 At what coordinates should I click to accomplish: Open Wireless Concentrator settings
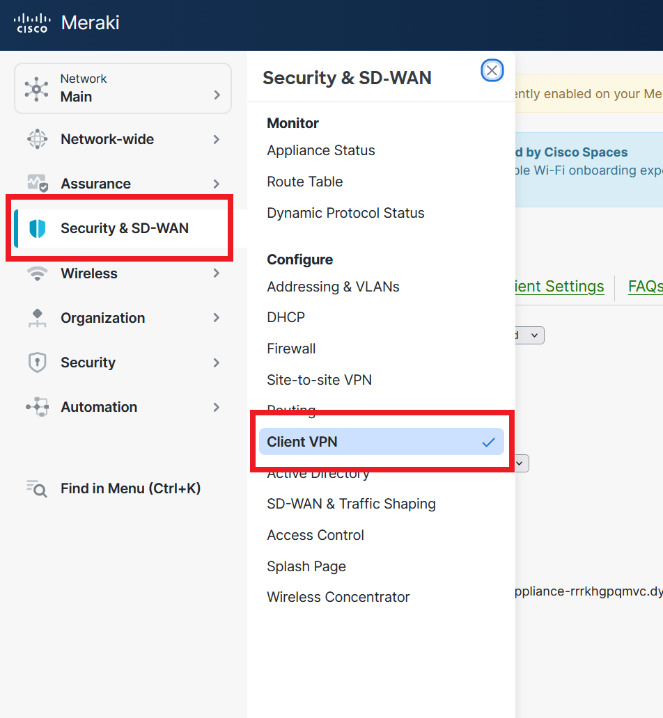click(x=338, y=597)
